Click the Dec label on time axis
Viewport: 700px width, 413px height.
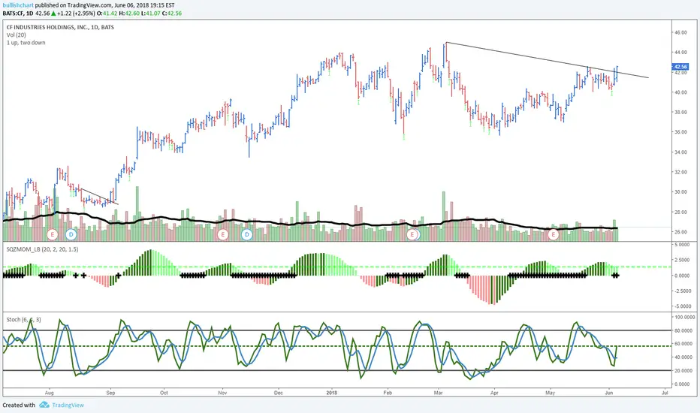[278, 393]
